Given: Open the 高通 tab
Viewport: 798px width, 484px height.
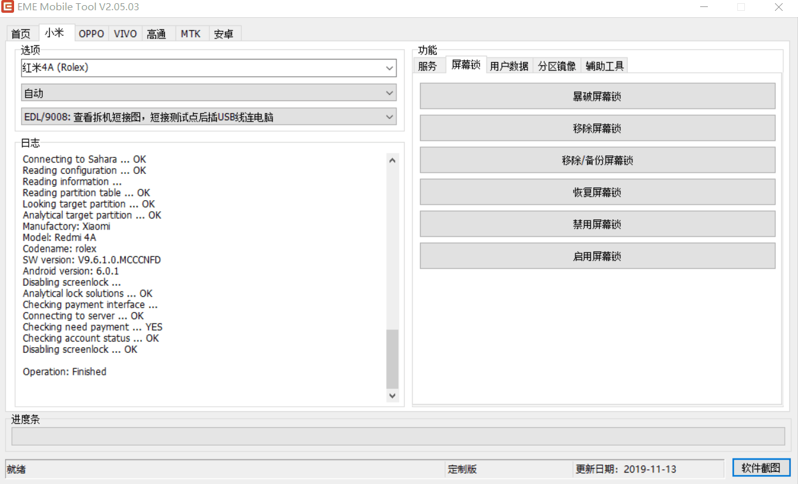Looking at the screenshot, I should (157, 34).
